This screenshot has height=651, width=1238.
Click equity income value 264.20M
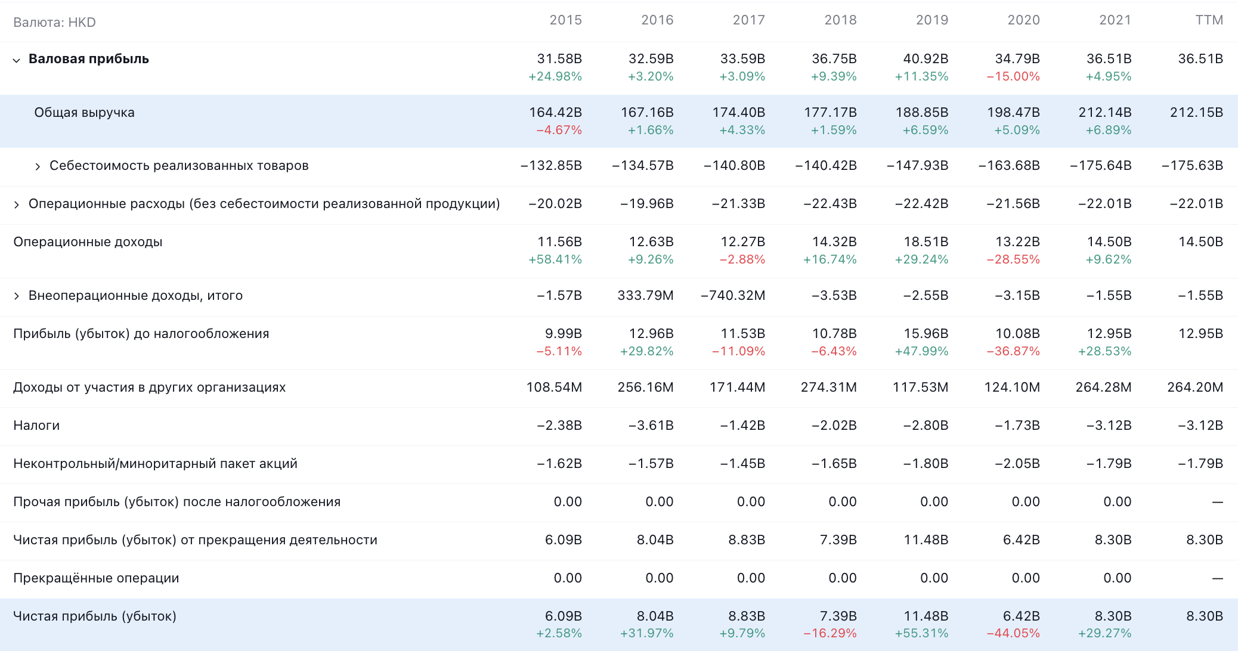coord(1195,387)
